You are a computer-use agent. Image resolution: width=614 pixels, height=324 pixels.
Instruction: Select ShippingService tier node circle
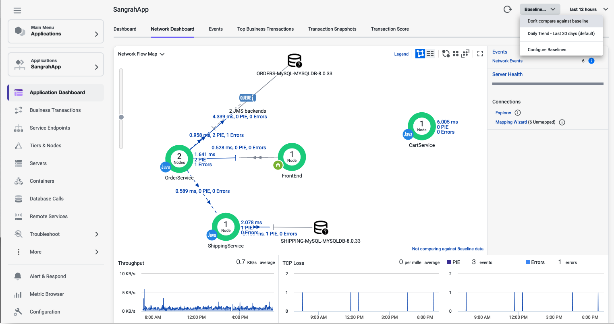click(x=226, y=227)
